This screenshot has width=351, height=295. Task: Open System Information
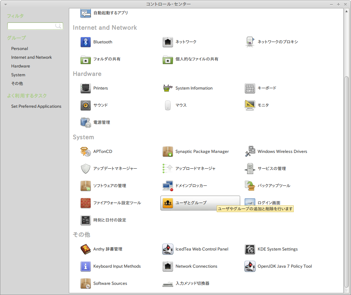(x=167, y=88)
